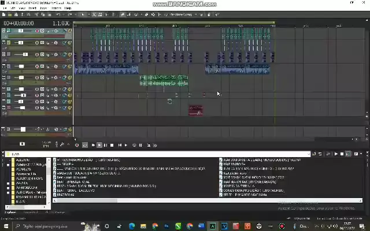This screenshot has width=370, height=231.
Task: Collapse track 1 height buttons
Action: click(x=3, y=31)
